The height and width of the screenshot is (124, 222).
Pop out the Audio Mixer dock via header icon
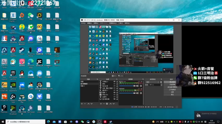tap(143, 79)
